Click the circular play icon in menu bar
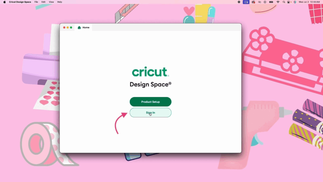This screenshot has height=182, width=323. (265, 2)
